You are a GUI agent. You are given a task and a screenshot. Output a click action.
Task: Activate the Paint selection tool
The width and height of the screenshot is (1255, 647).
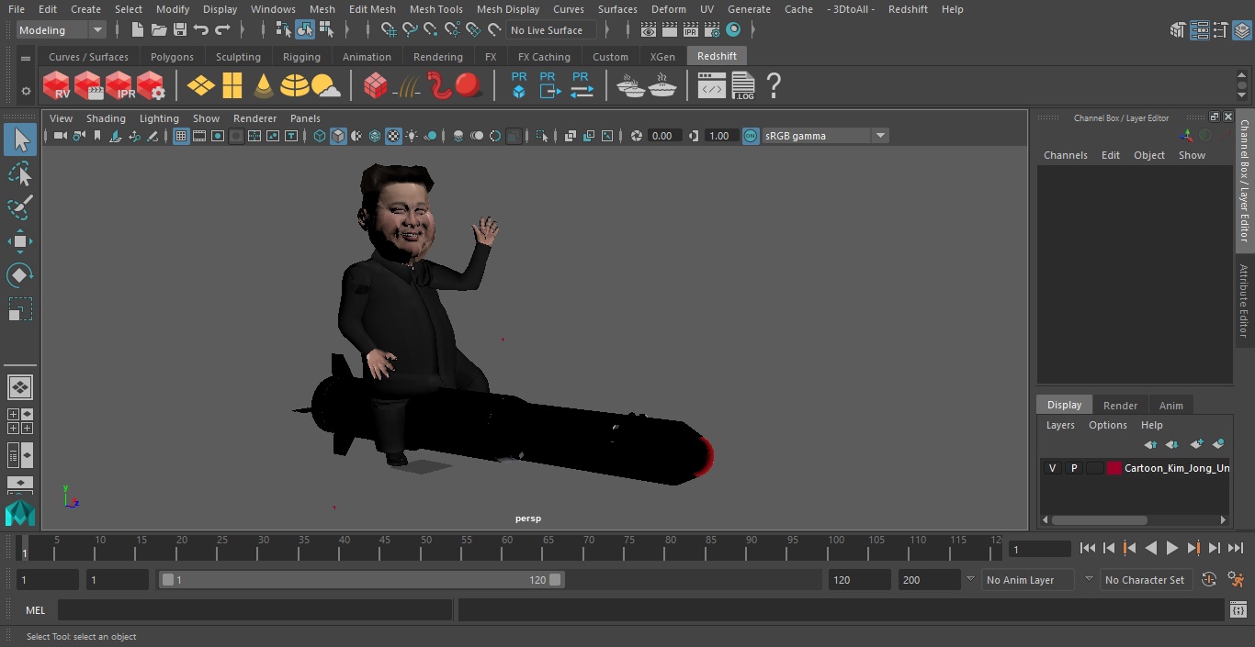click(20, 207)
